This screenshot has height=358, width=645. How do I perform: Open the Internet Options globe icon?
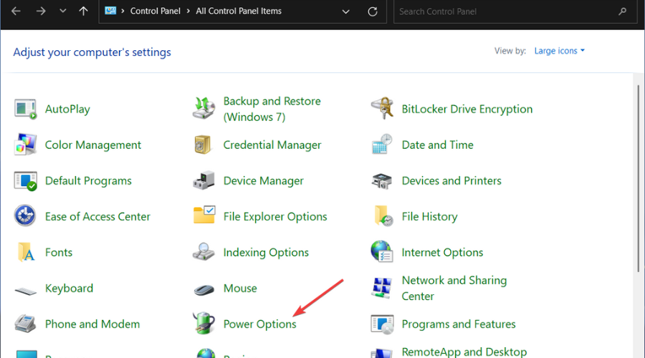coord(382,251)
